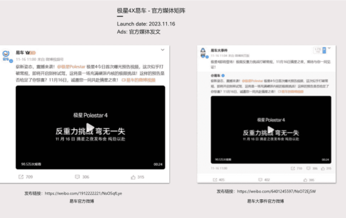Click the @易车 name in quoted post

tap(215, 76)
